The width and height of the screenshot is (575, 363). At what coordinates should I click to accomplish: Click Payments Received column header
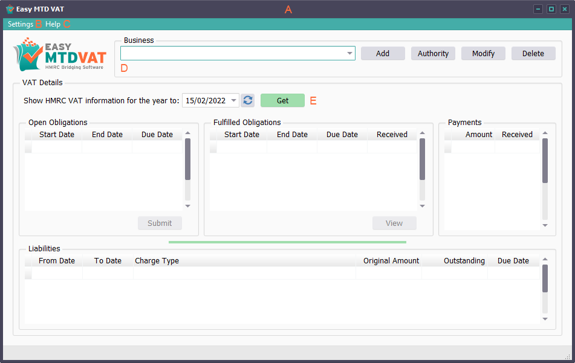coord(517,135)
